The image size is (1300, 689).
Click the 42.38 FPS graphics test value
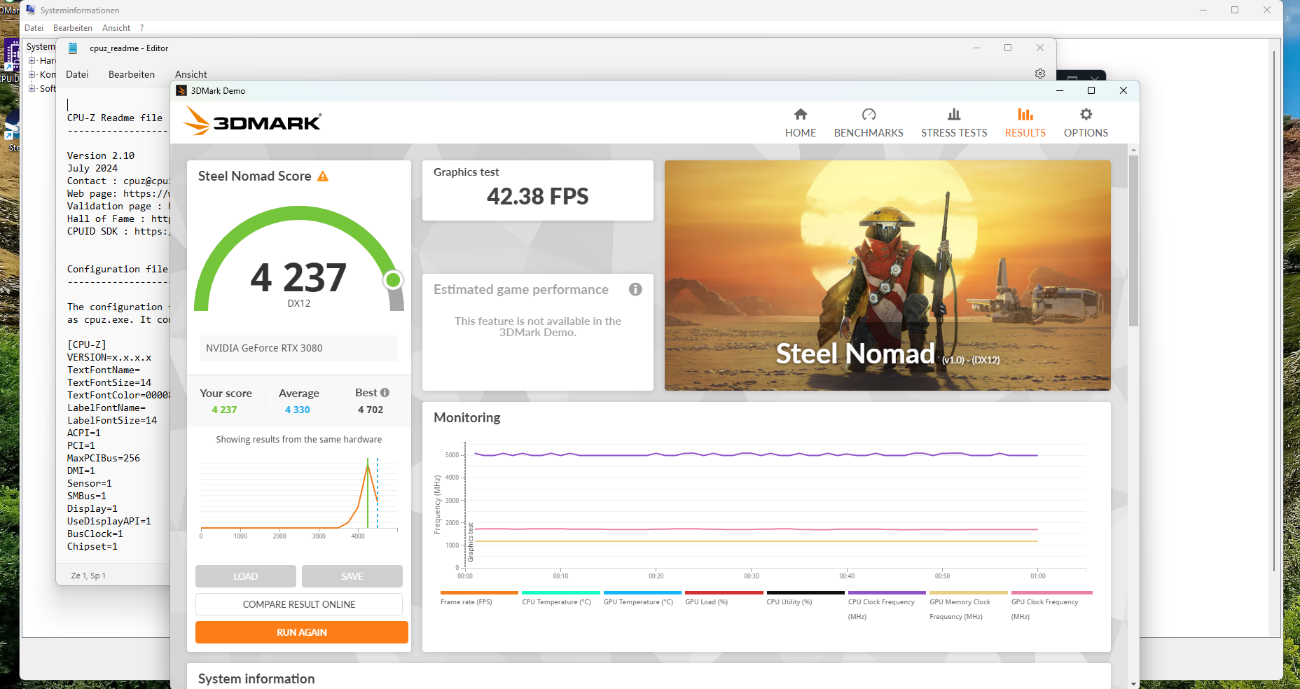point(538,197)
